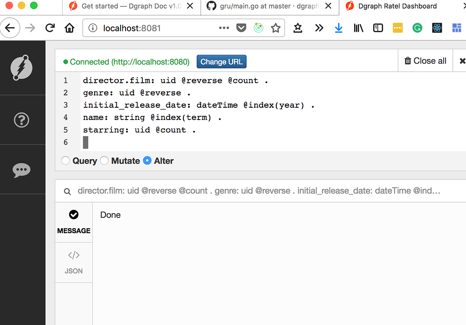The image size is (466, 325).
Task: Click the Home icon in browser toolbar
Action: tap(69, 28)
